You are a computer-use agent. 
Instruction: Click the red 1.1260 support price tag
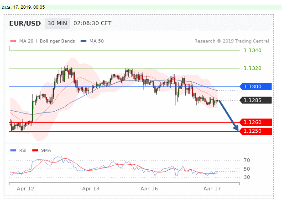point(256,122)
